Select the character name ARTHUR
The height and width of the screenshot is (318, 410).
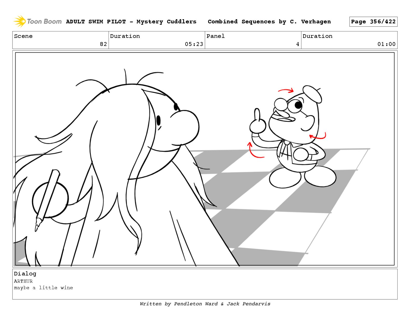(x=23, y=281)
